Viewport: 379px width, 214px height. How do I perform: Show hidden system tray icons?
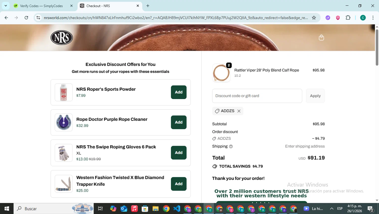[331, 209]
